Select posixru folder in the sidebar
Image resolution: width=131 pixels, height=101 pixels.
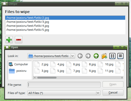pos(18,71)
